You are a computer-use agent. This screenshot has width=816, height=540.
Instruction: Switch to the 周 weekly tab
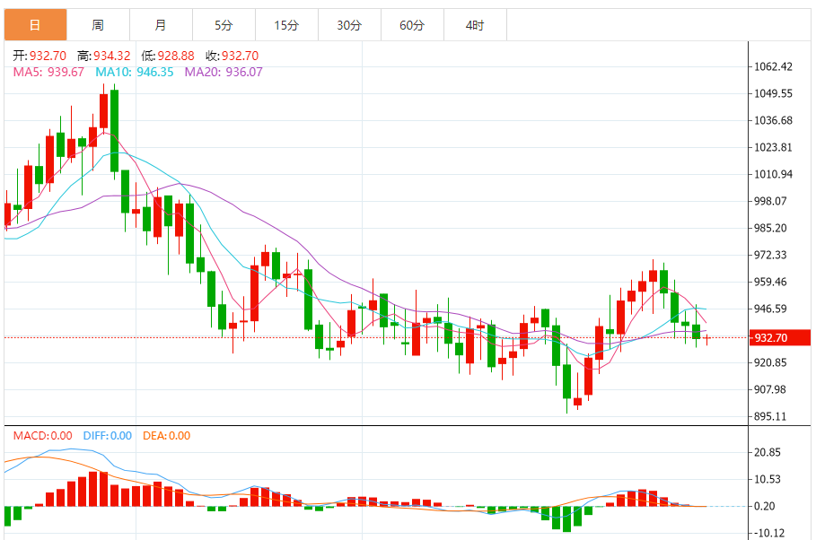coord(98,25)
